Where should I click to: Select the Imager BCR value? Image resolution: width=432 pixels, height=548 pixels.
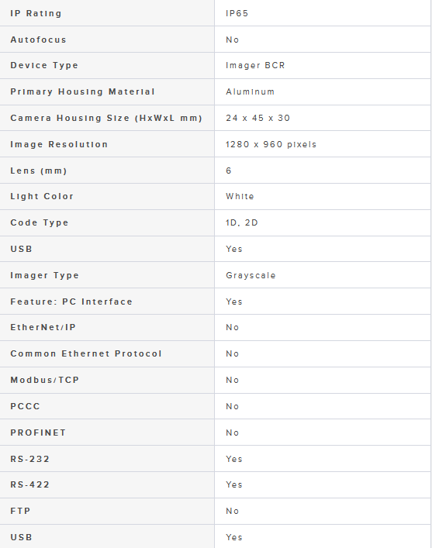(x=255, y=65)
